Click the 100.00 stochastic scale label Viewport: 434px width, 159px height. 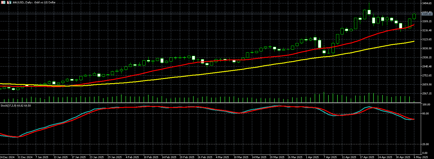pos(426,105)
